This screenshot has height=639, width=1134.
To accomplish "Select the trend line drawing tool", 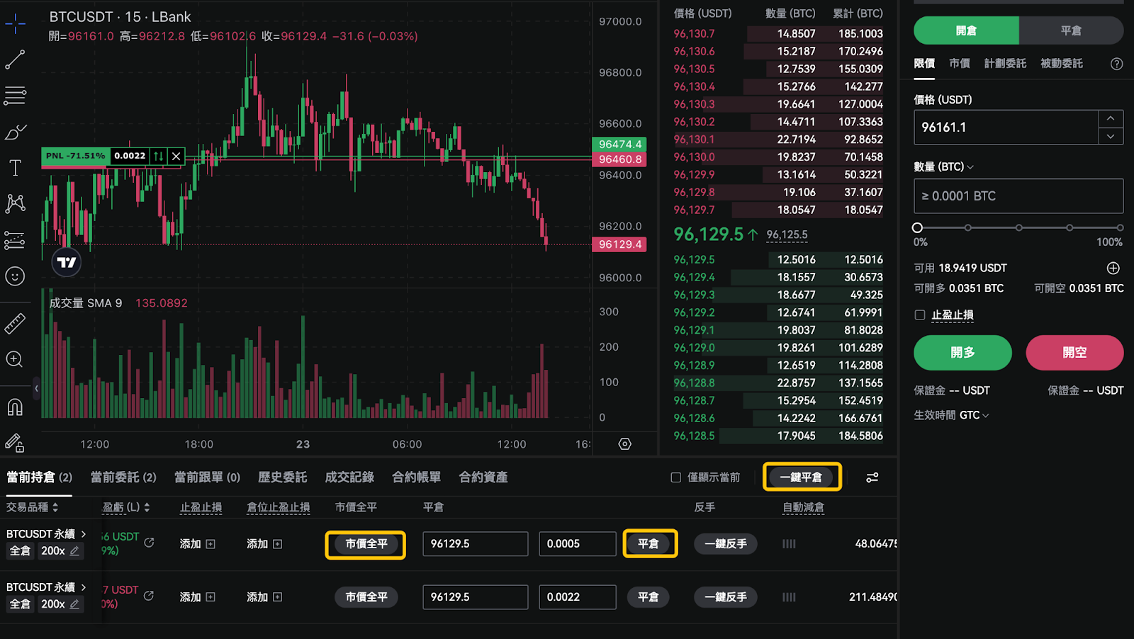I will (x=15, y=60).
